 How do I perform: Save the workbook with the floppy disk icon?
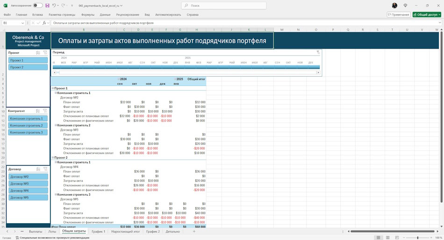[x=47, y=6]
